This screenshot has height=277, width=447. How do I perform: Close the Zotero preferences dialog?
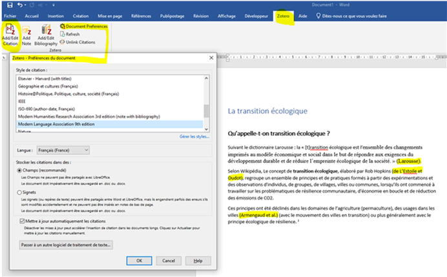(x=211, y=58)
